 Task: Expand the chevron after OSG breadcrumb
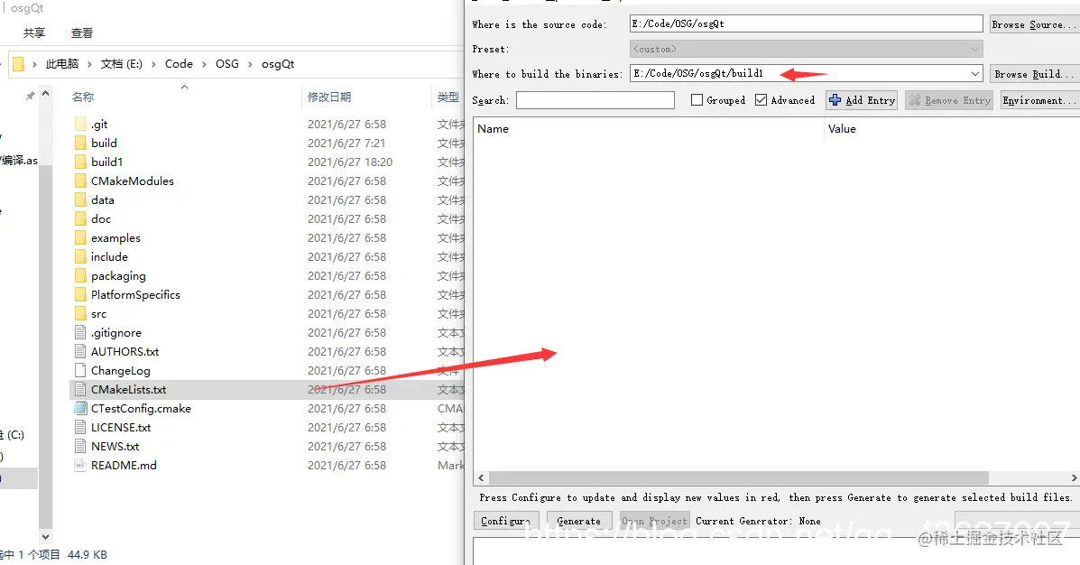pos(250,64)
